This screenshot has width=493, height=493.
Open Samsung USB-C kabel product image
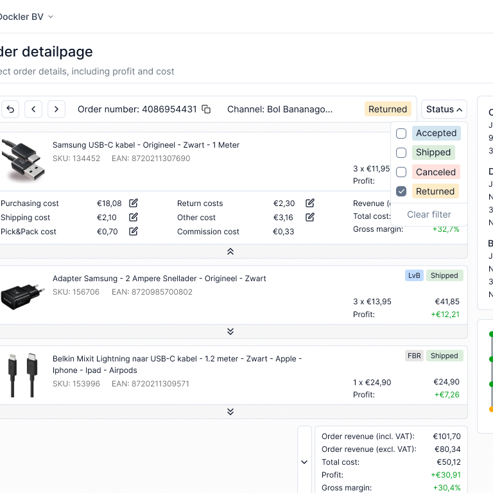click(x=23, y=161)
